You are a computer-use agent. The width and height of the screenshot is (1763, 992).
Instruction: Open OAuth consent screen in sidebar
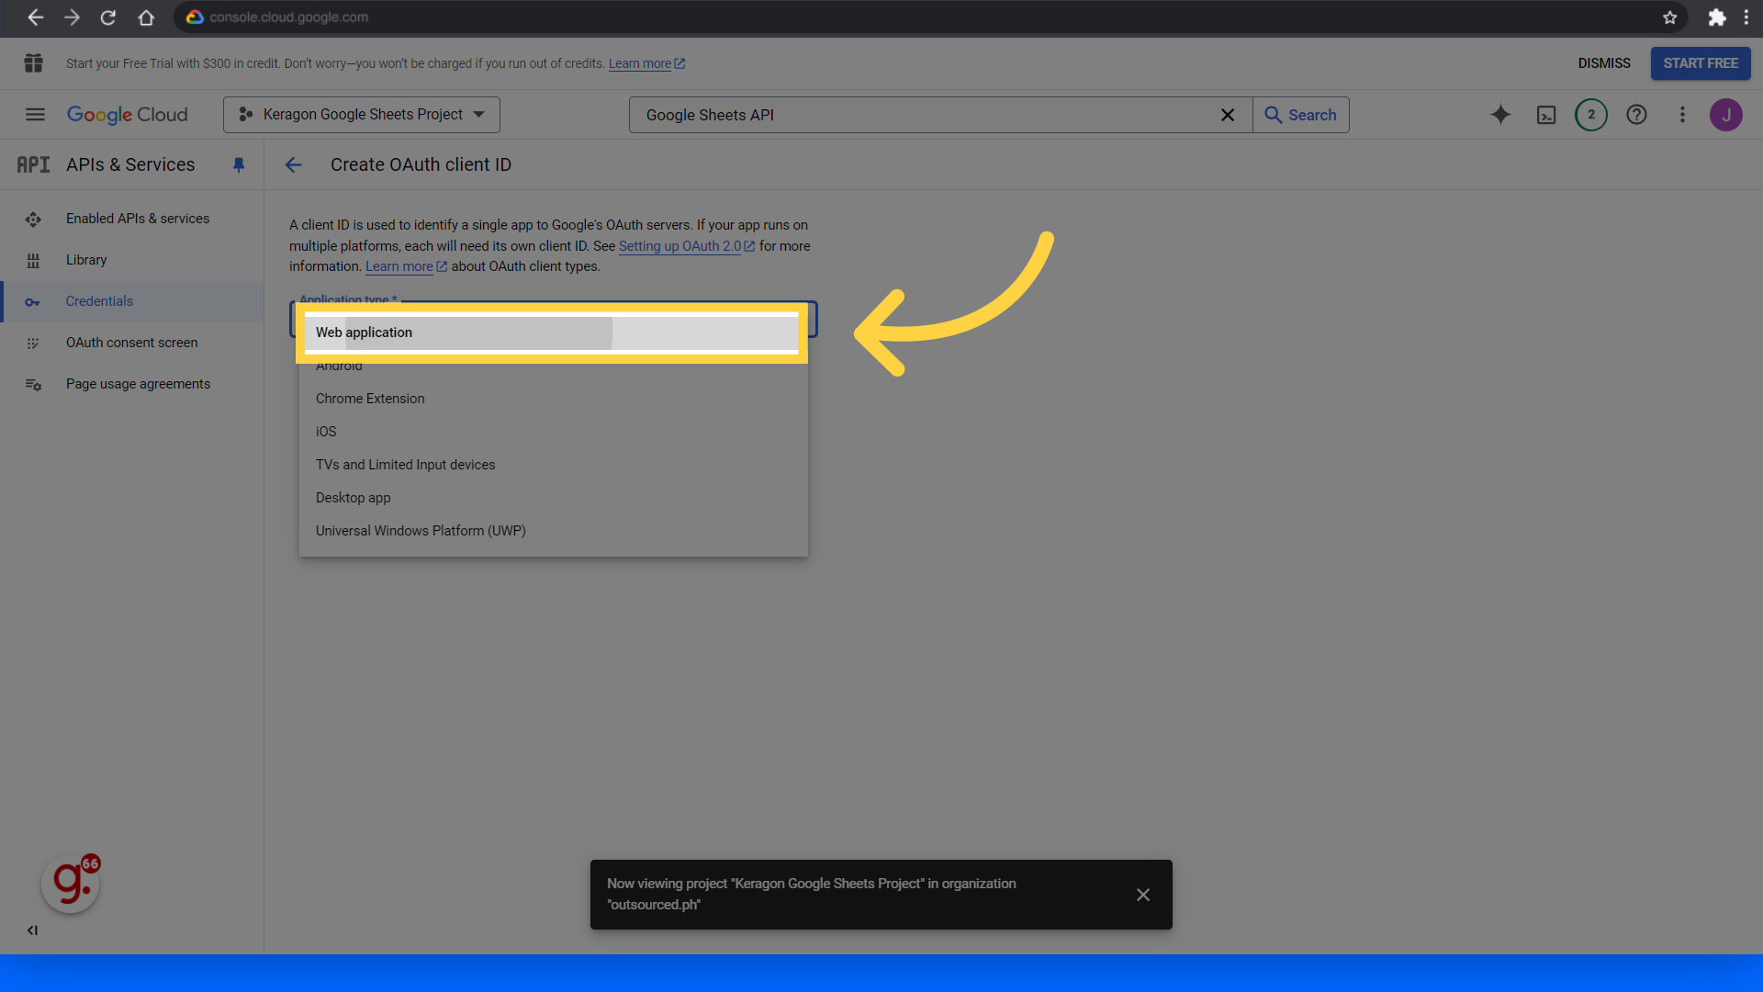pos(132,343)
